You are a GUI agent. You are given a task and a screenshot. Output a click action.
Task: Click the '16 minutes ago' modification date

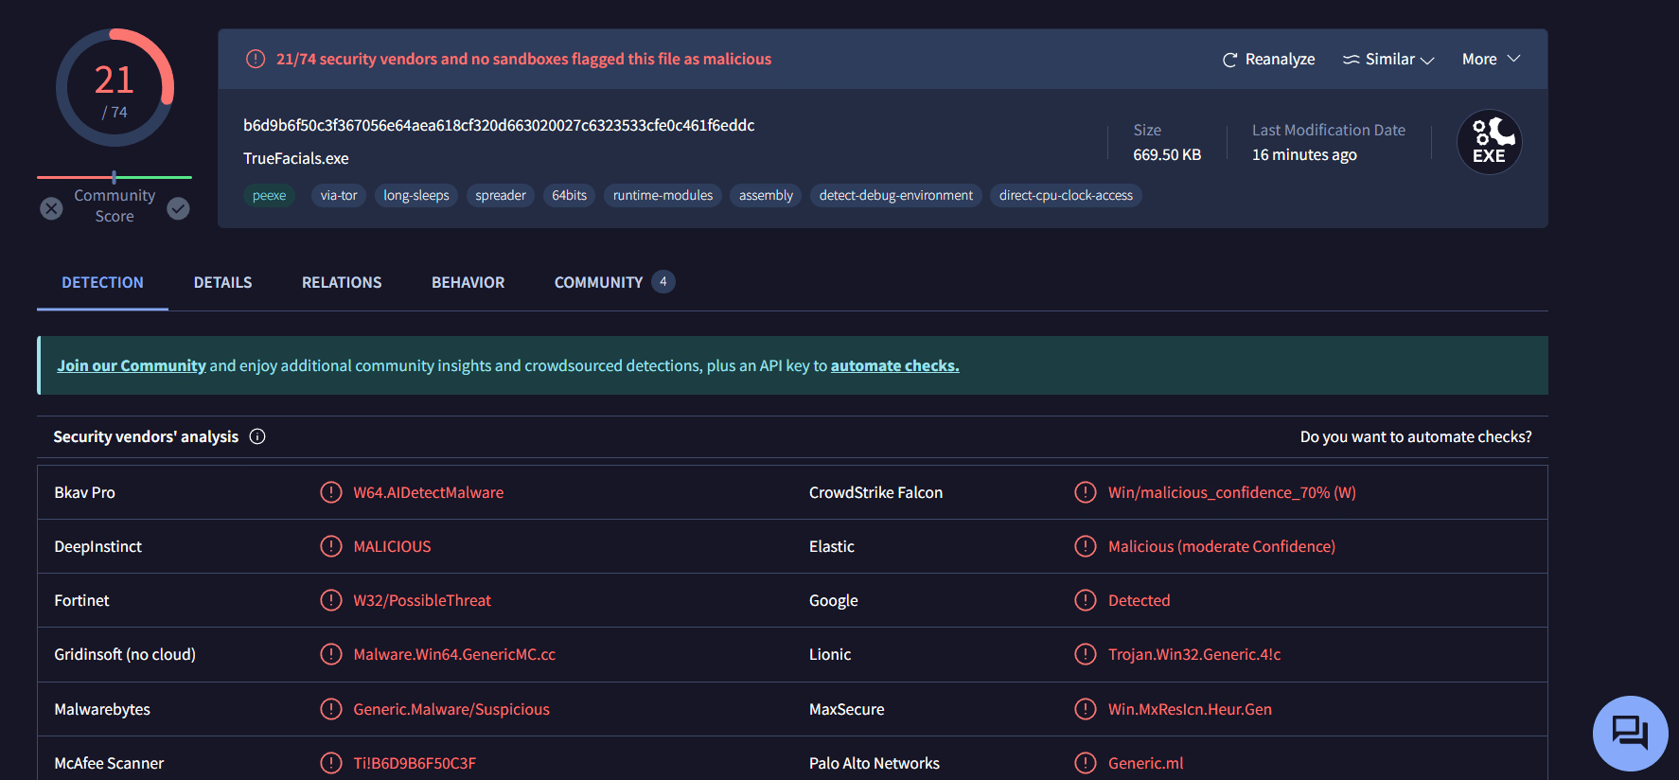[x=1304, y=154]
